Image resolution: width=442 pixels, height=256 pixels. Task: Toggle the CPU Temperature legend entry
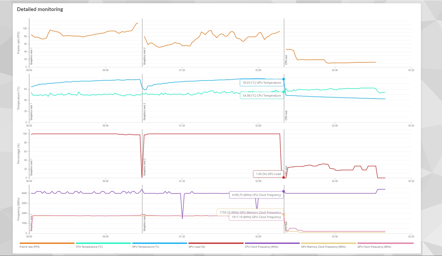89,247
